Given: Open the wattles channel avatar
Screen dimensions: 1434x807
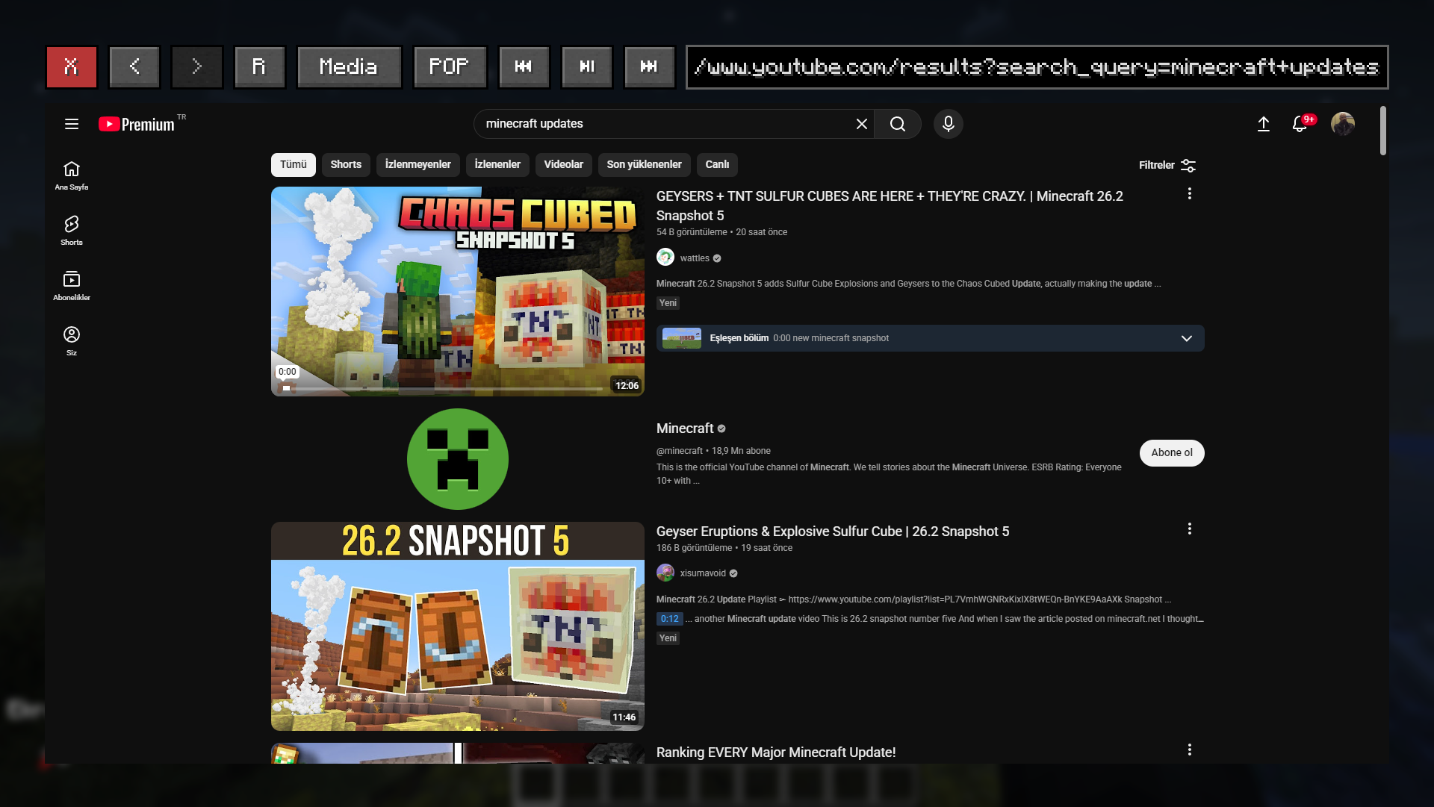Looking at the screenshot, I should 665,258.
